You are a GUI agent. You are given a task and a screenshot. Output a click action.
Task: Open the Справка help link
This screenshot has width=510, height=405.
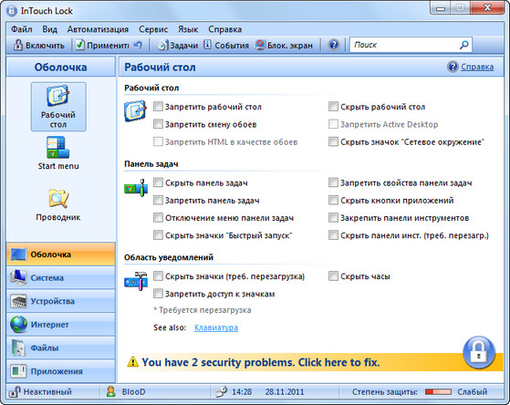[x=477, y=67]
